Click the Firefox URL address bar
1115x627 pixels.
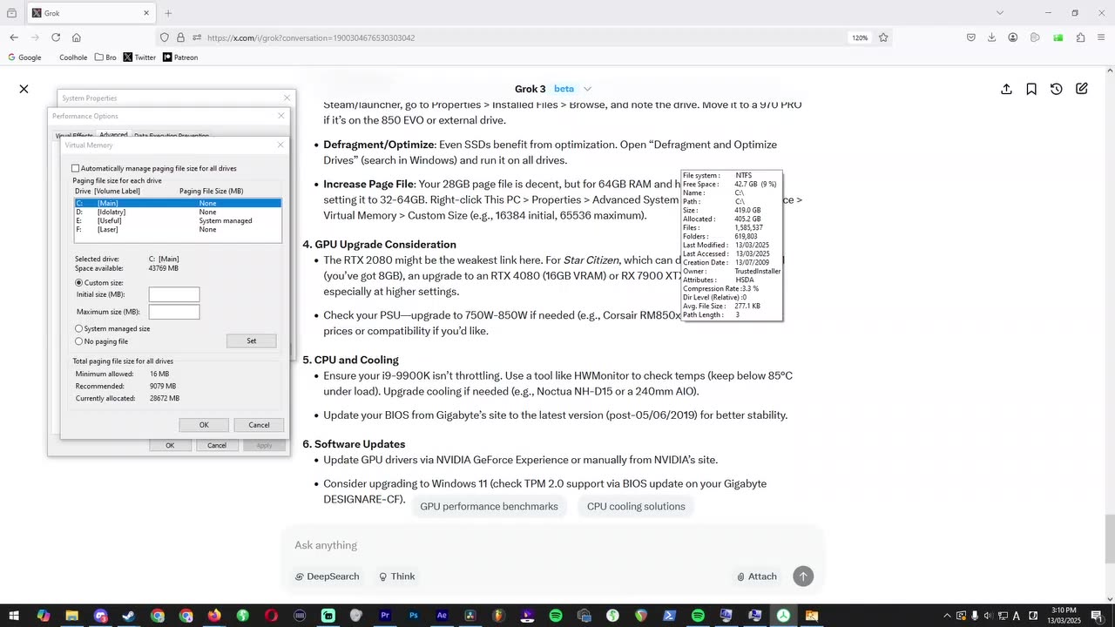tap(523, 37)
